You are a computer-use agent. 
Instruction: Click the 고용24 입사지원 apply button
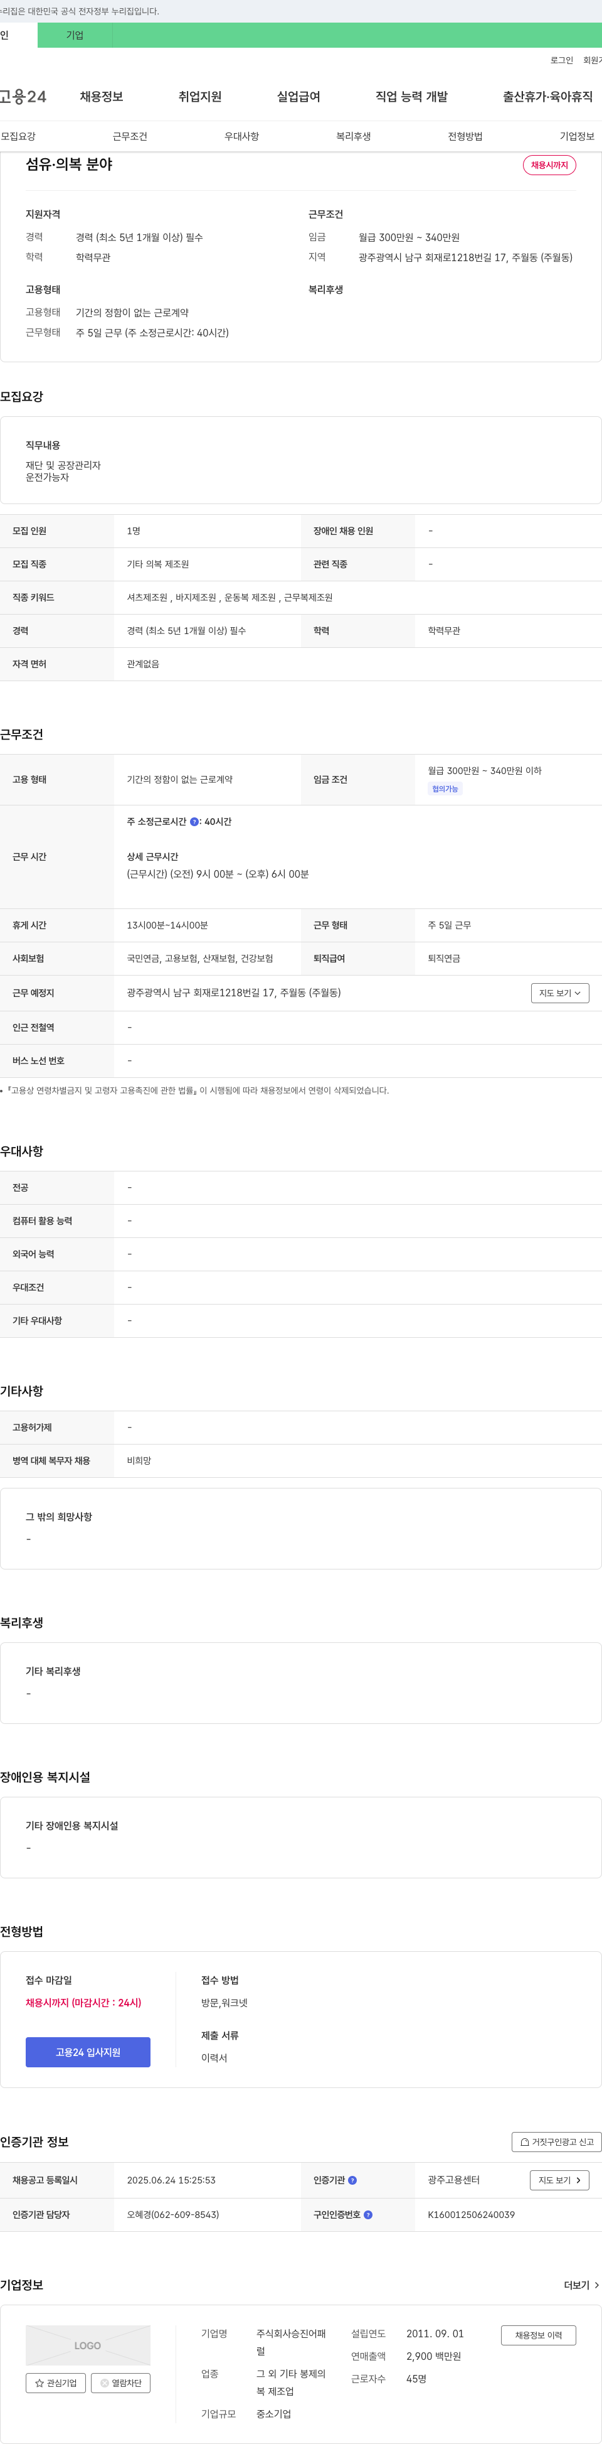click(88, 2052)
